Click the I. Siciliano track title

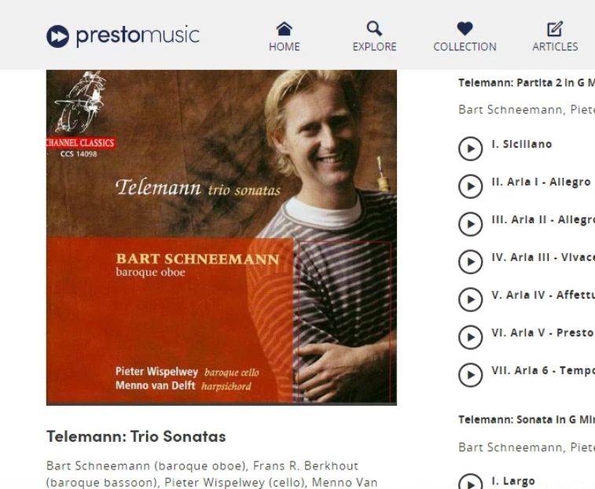522,145
